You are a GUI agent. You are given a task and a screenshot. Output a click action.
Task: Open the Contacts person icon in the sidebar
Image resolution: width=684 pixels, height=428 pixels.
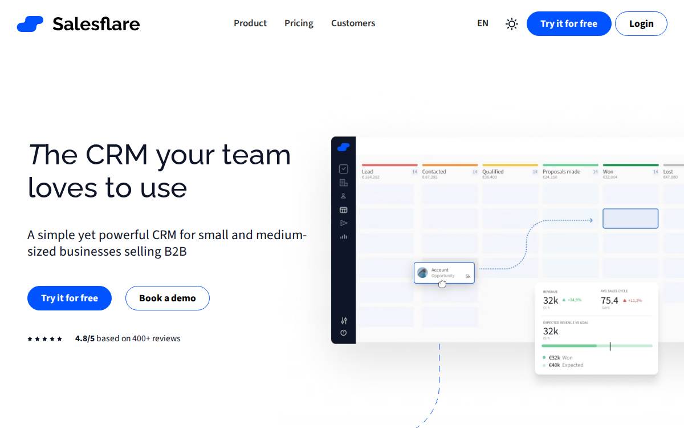pyautogui.click(x=343, y=196)
